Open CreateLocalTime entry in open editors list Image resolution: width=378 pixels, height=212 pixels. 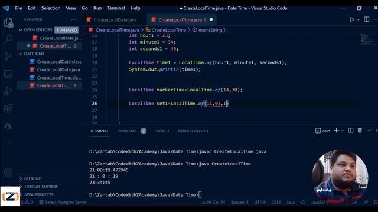tap(50, 46)
